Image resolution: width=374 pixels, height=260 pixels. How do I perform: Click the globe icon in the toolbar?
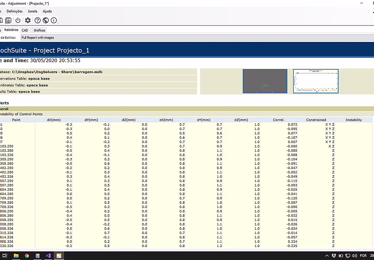(x=46, y=20)
